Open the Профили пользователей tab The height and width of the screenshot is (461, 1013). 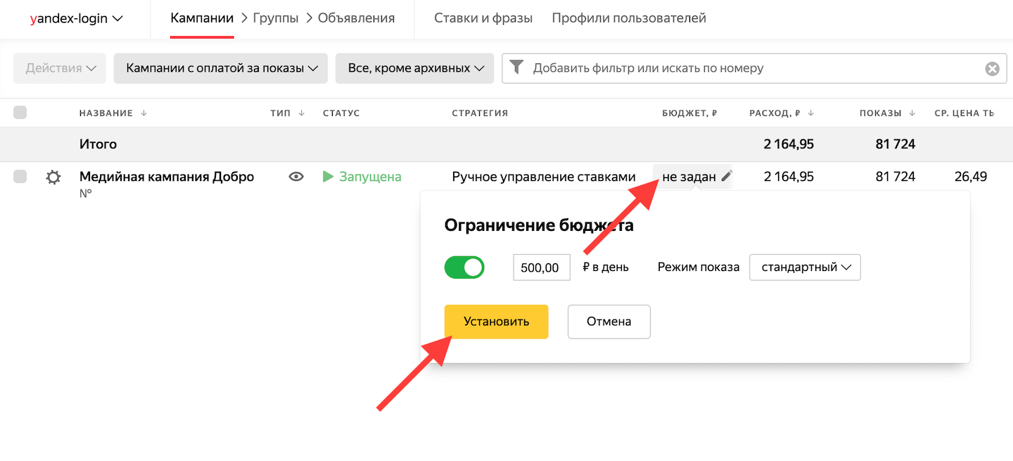pos(629,18)
